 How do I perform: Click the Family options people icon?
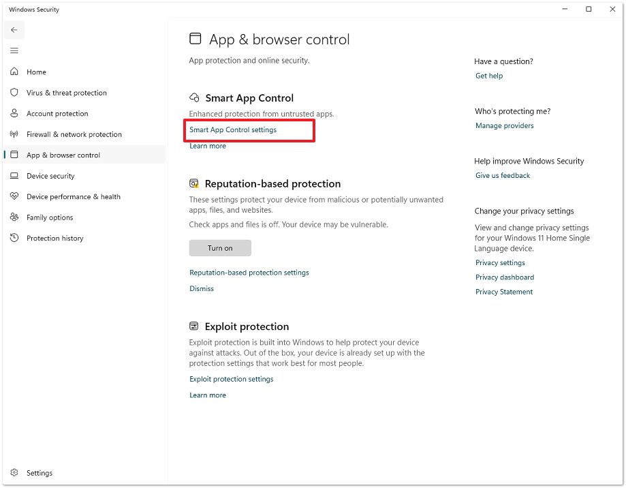click(x=14, y=217)
